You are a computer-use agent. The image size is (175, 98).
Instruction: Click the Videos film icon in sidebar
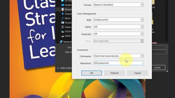[63, 27]
